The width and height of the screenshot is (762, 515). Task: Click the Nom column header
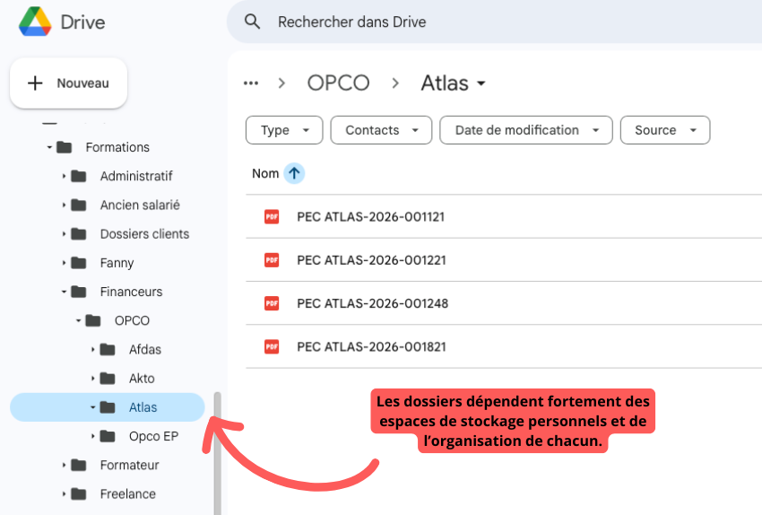(265, 174)
